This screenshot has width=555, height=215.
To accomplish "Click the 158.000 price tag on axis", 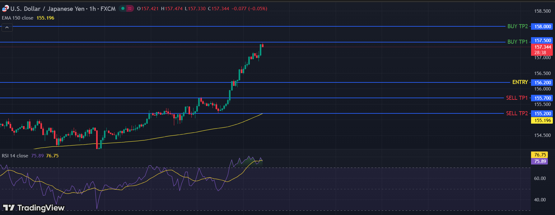I will click(542, 27).
